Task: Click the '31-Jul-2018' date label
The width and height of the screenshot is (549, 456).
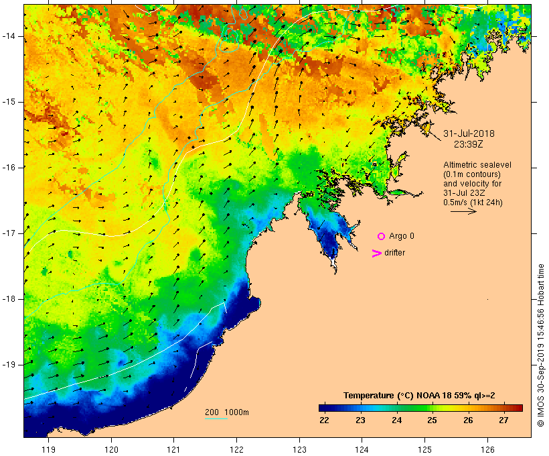Action: (x=469, y=133)
